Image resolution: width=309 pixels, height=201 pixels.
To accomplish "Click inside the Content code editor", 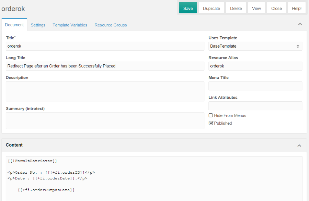I will (154, 178).
